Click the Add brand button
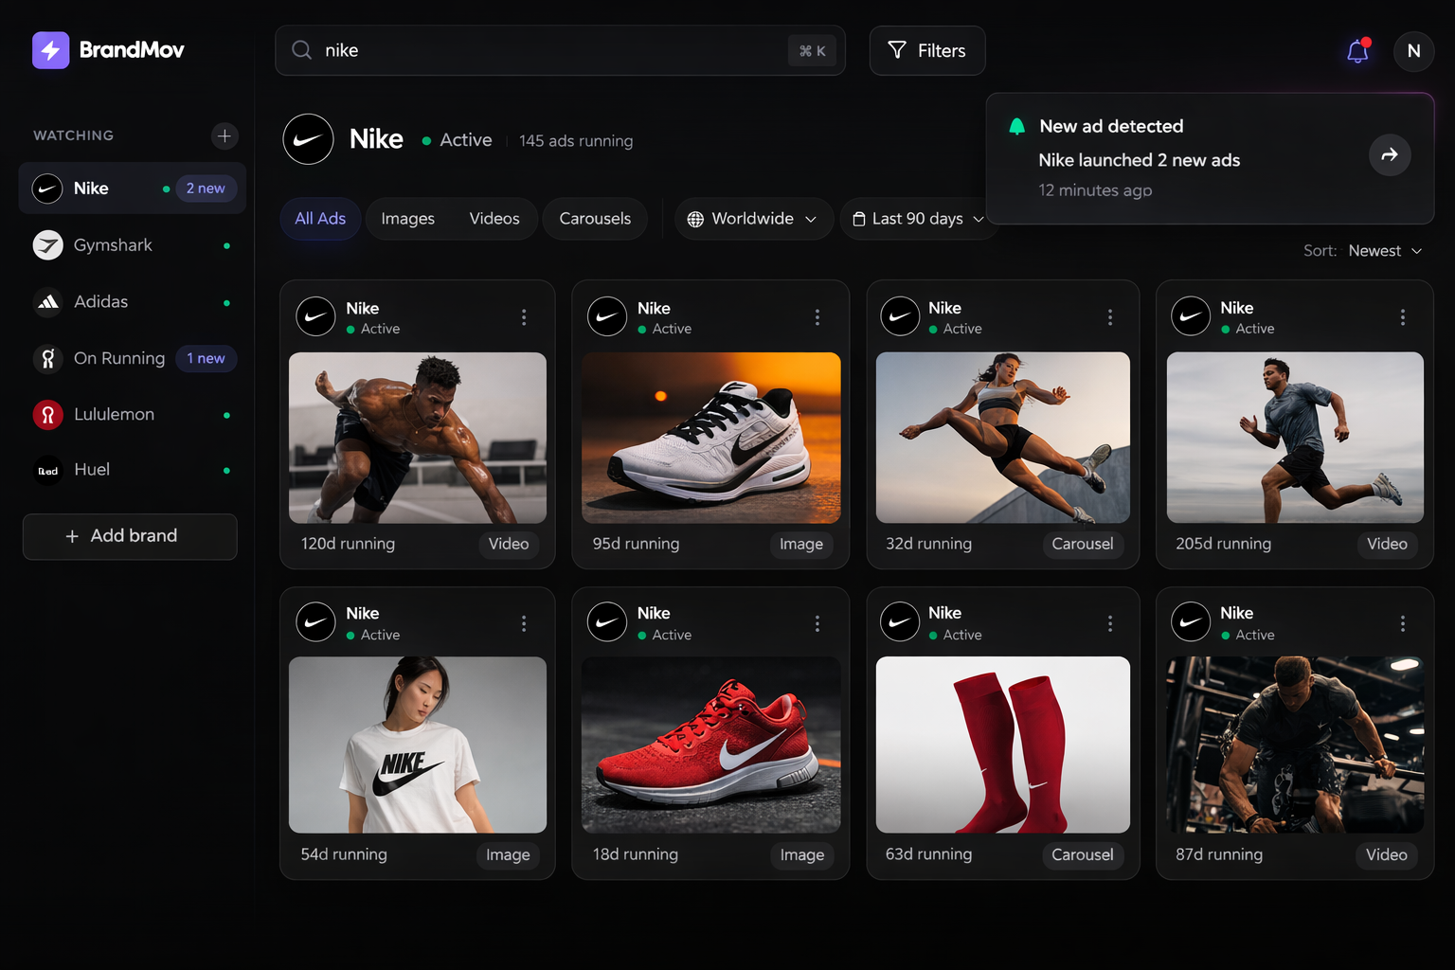 pyautogui.click(x=130, y=536)
